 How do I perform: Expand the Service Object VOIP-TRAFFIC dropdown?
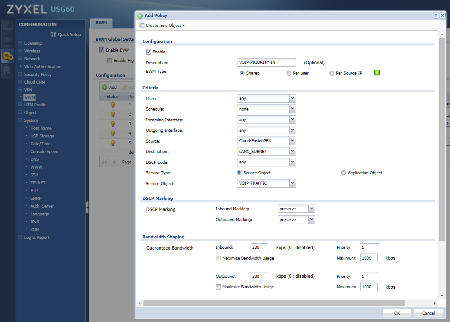click(292, 184)
